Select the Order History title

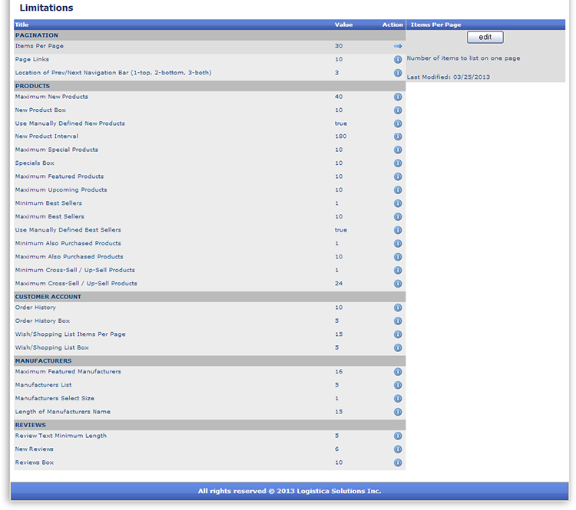35,308
